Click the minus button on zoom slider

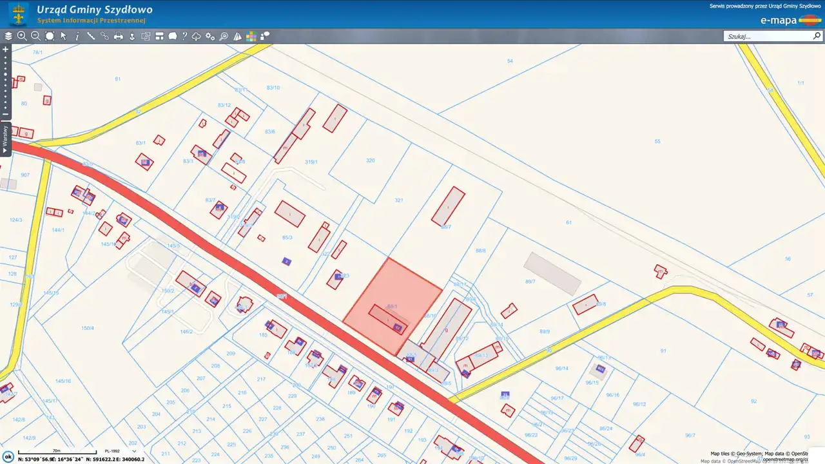coord(6,114)
